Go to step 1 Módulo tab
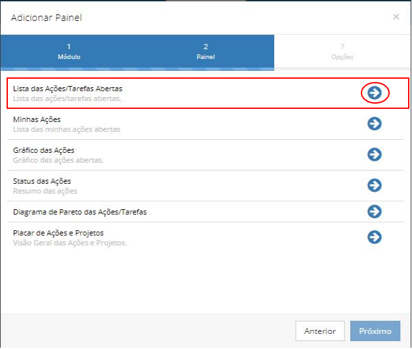This screenshot has height=349, width=412. (x=69, y=52)
